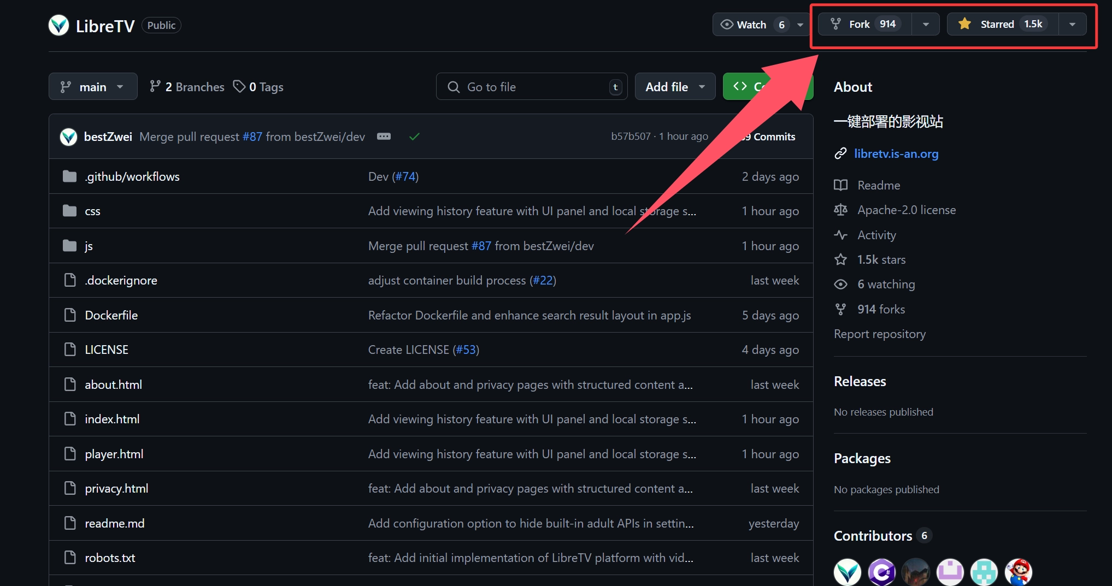Click the link icon beside libretv.is-an.org
The image size is (1112, 586).
pos(840,154)
